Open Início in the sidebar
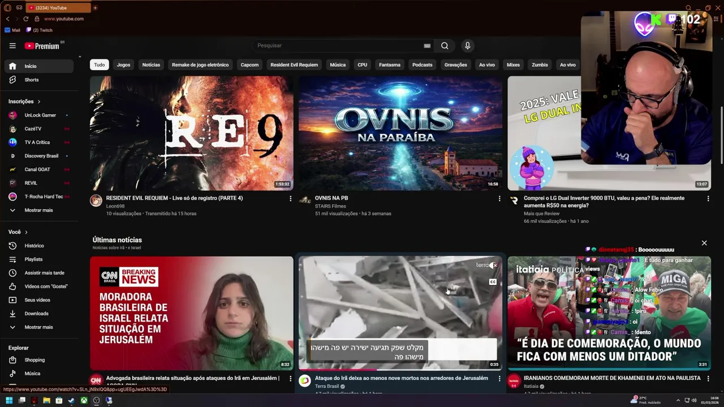The height and width of the screenshot is (407, 724). [39, 66]
